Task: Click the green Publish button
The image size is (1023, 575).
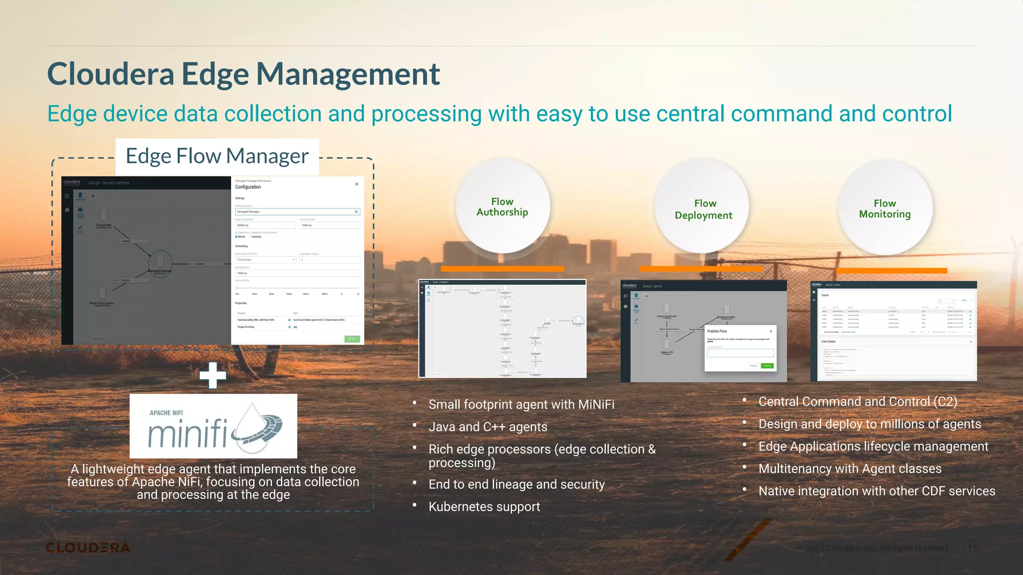Action: tap(767, 366)
